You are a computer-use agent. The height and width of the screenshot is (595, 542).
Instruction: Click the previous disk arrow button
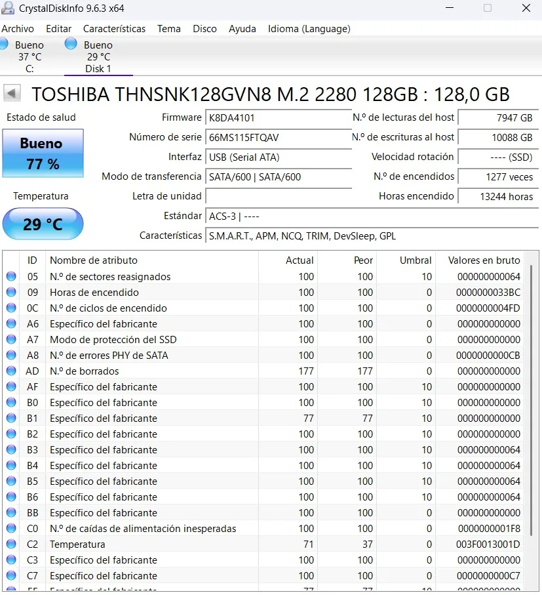(12, 93)
